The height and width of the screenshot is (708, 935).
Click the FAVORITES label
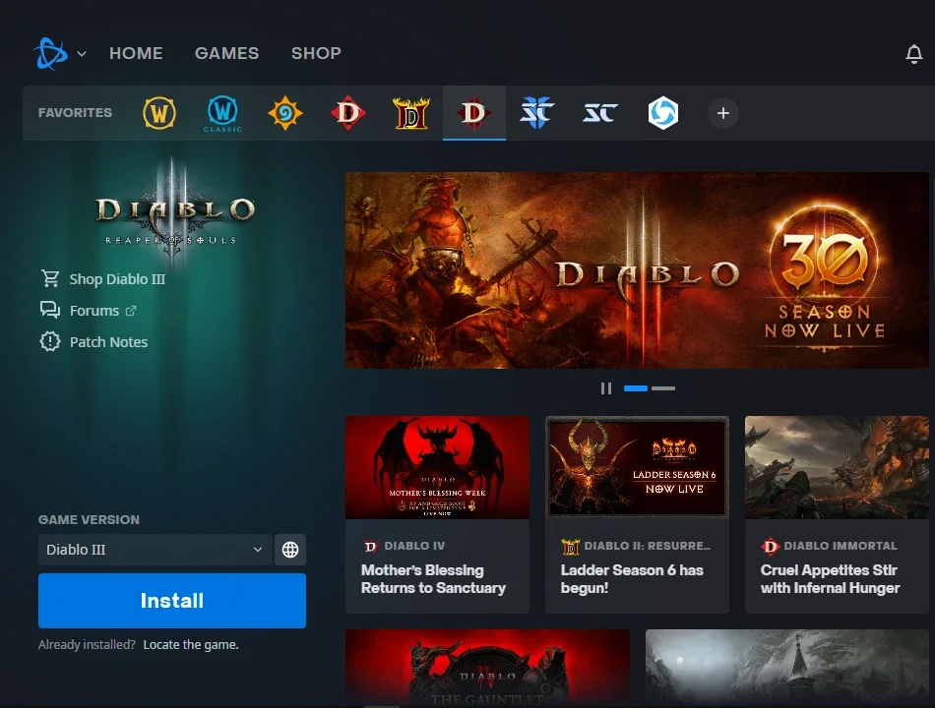pos(75,113)
